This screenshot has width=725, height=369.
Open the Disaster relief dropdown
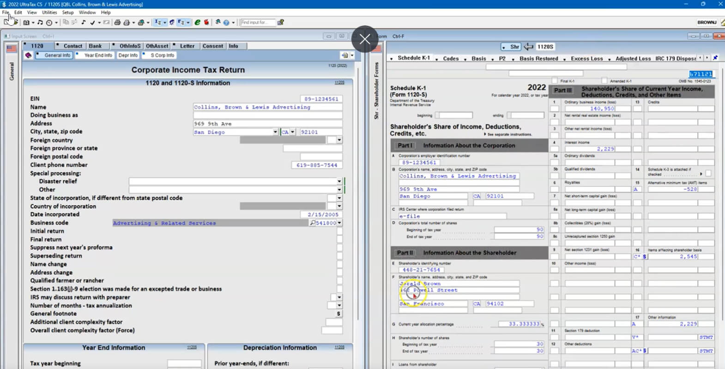339,181
